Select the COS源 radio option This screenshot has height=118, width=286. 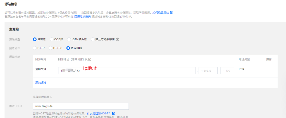click(x=52, y=39)
